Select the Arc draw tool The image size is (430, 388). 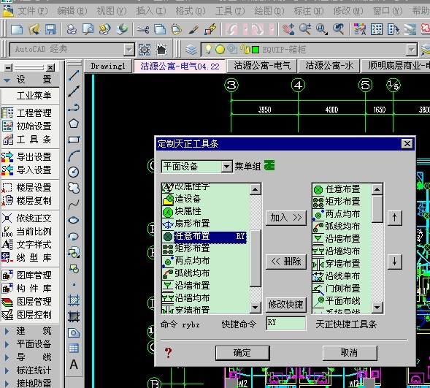pyautogui.click(x=74, y=156)
